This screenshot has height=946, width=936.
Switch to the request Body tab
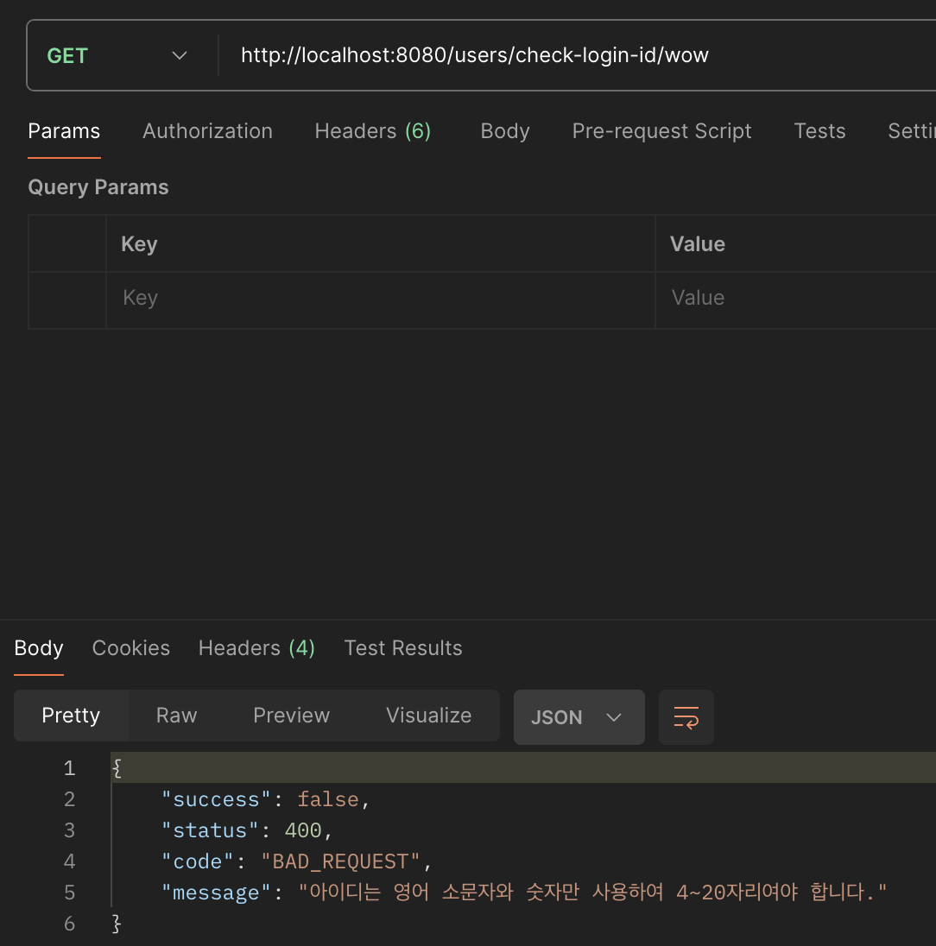tap(505, 131)
